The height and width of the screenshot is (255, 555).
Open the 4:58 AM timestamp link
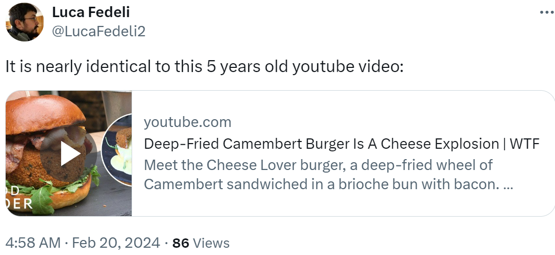[33, 243]
